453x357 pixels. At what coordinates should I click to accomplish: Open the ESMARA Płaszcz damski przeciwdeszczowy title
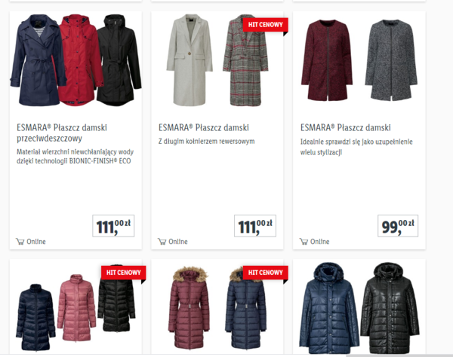pyautogui.click(x=62, y=133)
